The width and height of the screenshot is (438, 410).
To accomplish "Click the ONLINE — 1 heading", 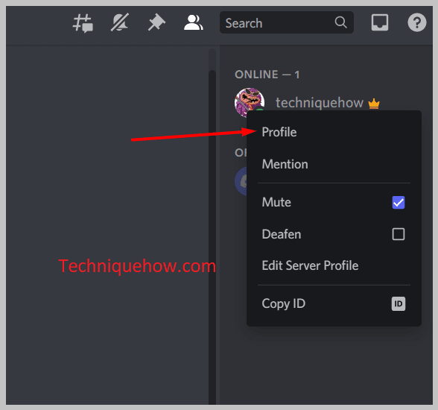I will tap(267, 75).
